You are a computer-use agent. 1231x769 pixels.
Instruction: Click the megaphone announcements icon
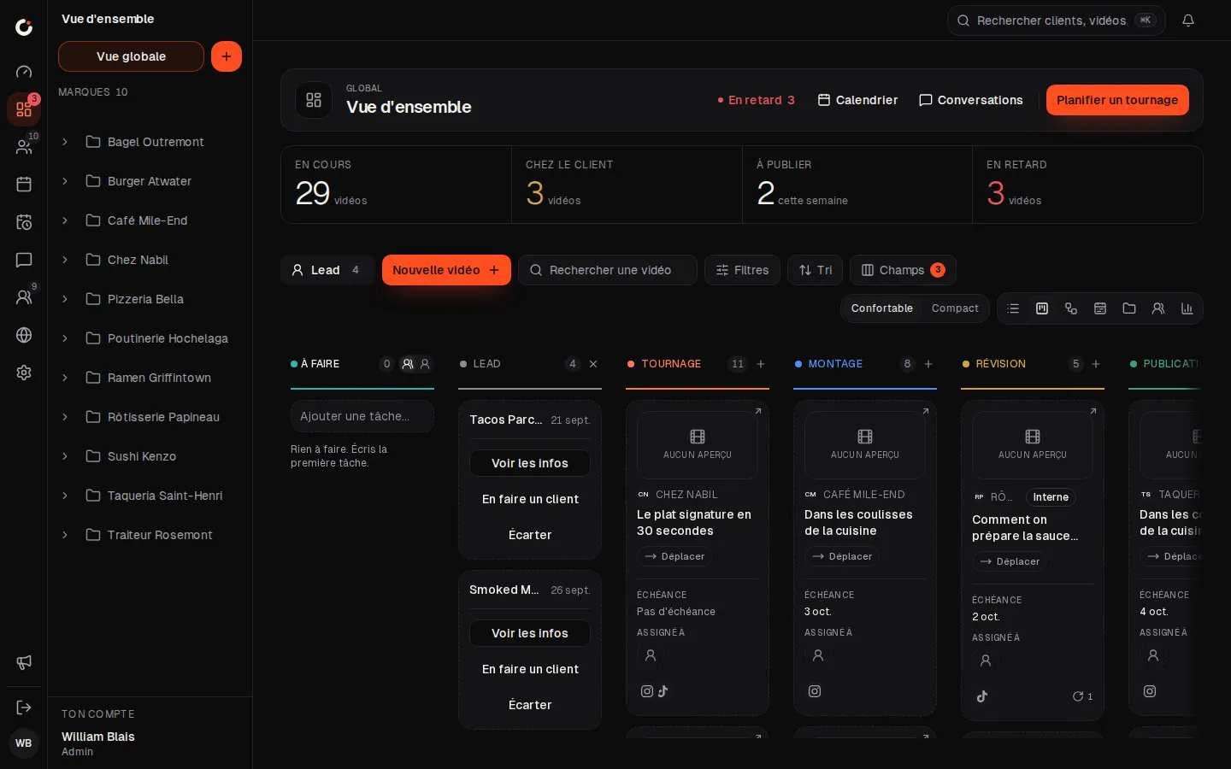pyautogui.click(x=24, y=662)
